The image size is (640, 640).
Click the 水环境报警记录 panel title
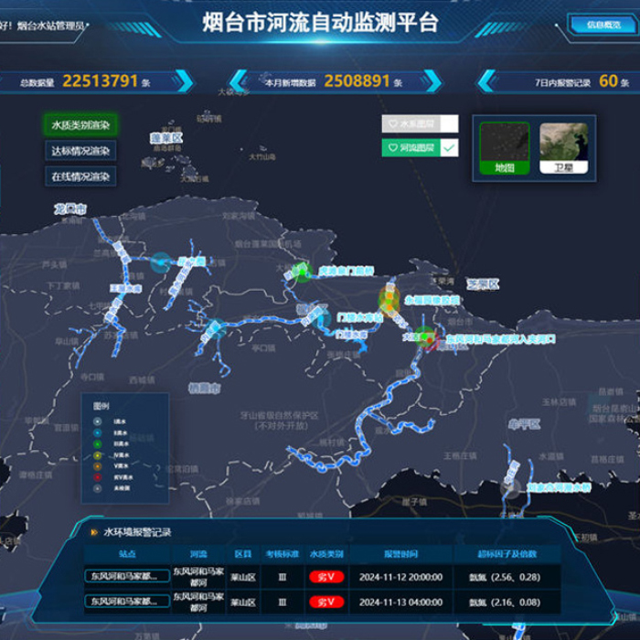[x=137, y=532]
